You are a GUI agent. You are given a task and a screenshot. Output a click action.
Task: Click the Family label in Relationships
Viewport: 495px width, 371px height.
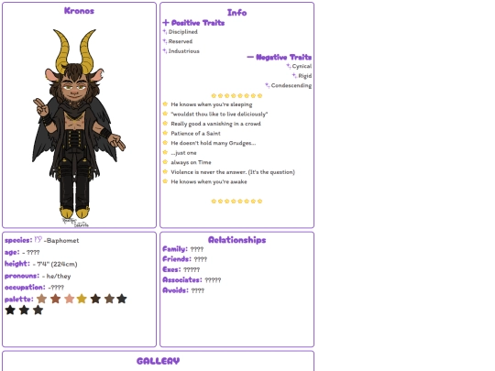point(175,249)
